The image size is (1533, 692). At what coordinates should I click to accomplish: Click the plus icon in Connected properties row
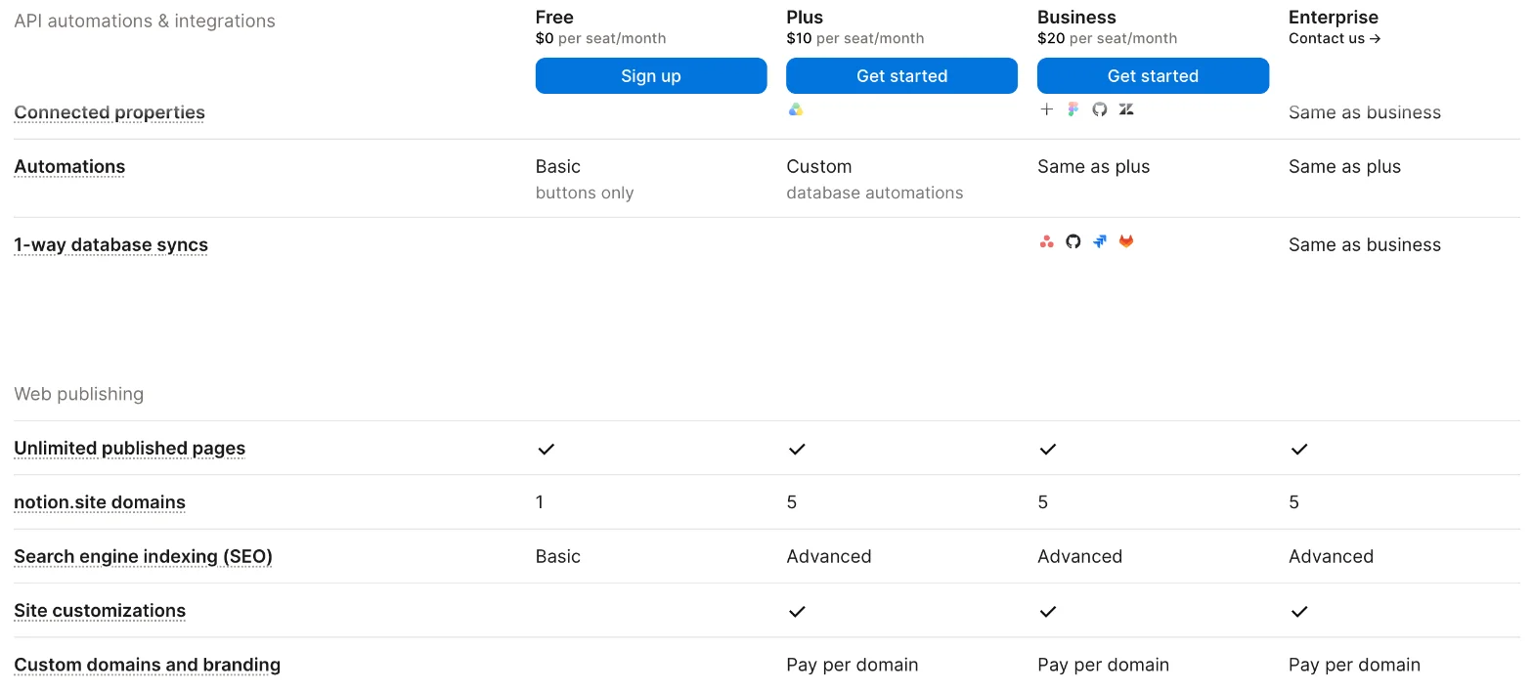point(1046,109)
